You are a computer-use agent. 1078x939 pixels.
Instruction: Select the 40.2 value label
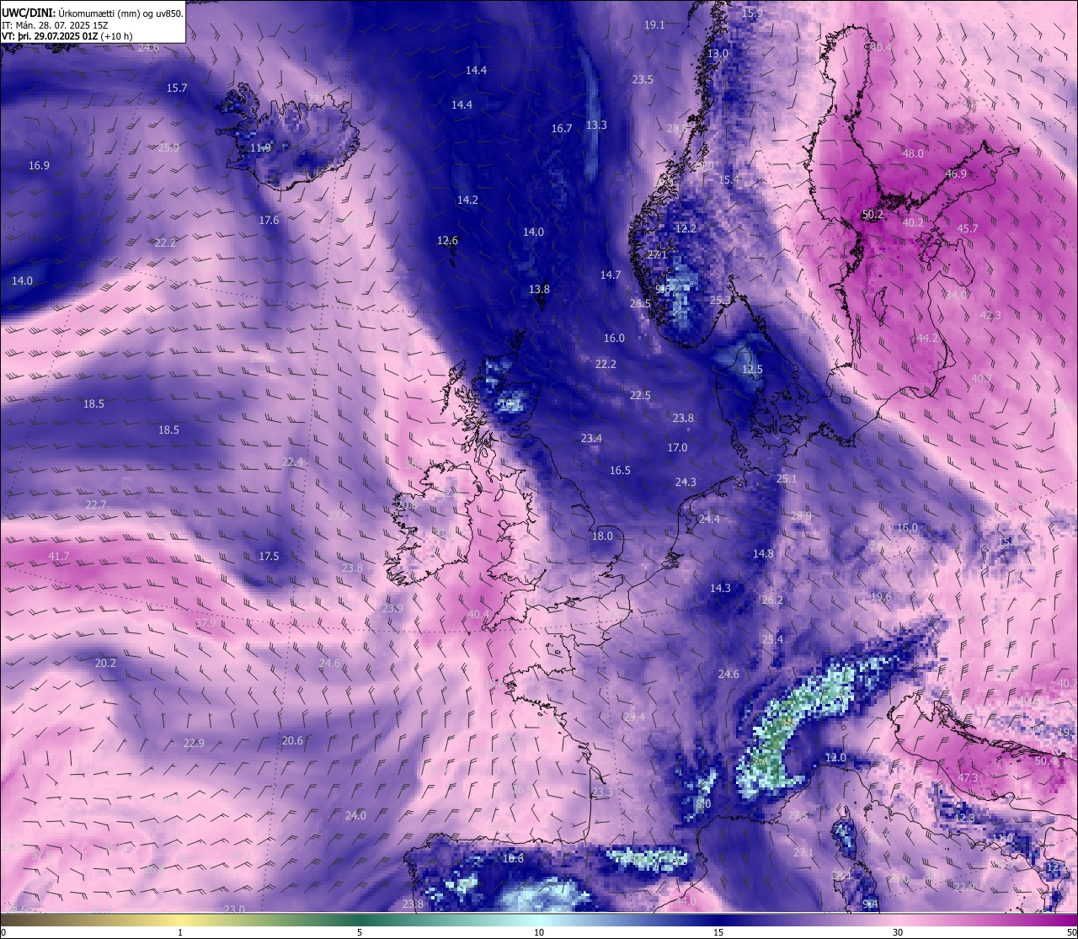913,223
